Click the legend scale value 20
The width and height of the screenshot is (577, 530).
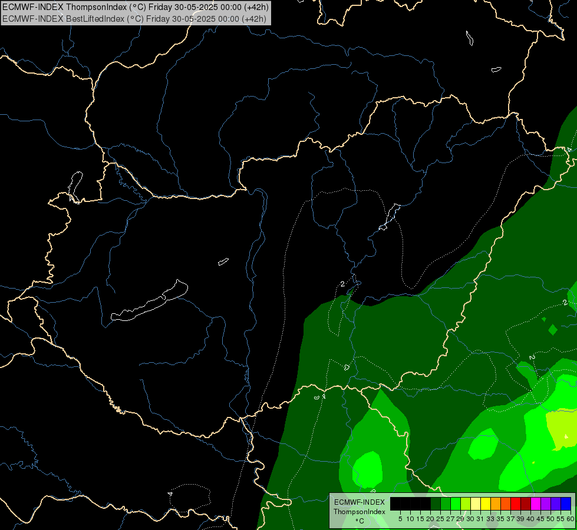coord(431,519)
